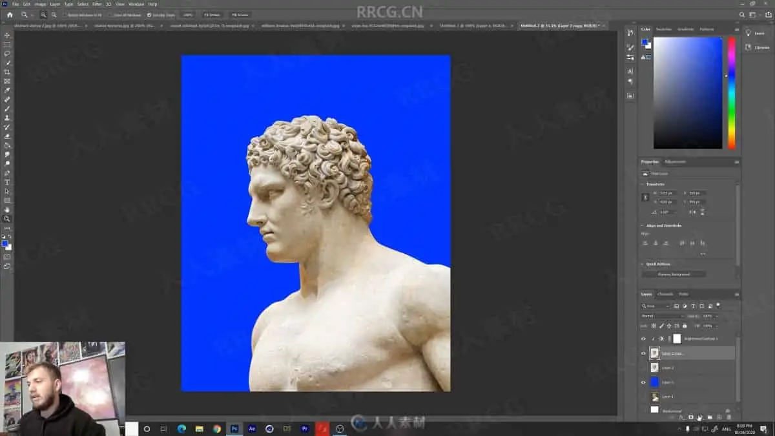Collapse the Quick Actions section
Viewport: 775px width, 436px height.
[x=643, y=264]
